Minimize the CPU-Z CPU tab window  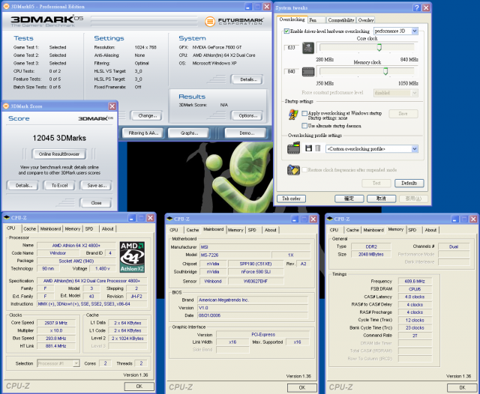pyautogui.click(x=132, y=218)
